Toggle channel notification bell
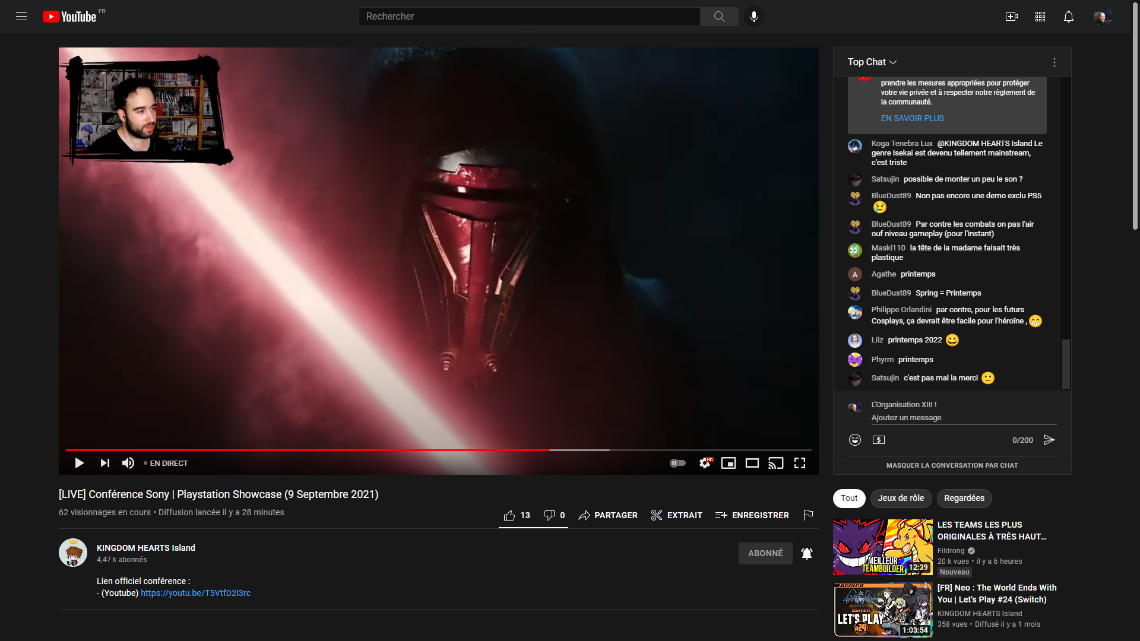The image size is (1140, 641). 807,553
